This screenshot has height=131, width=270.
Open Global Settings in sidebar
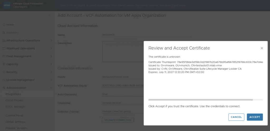click(15, 122)
